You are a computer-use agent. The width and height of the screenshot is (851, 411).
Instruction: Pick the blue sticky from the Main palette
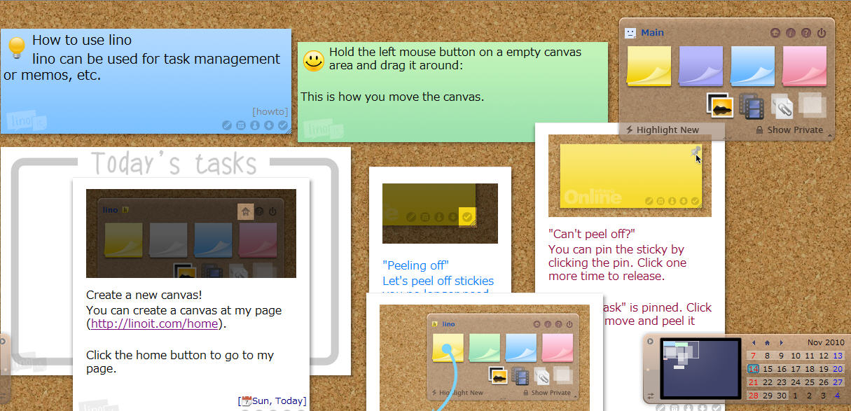[x=753, y=67]
